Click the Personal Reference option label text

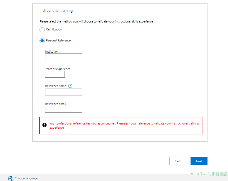click(x=58, y=40)
